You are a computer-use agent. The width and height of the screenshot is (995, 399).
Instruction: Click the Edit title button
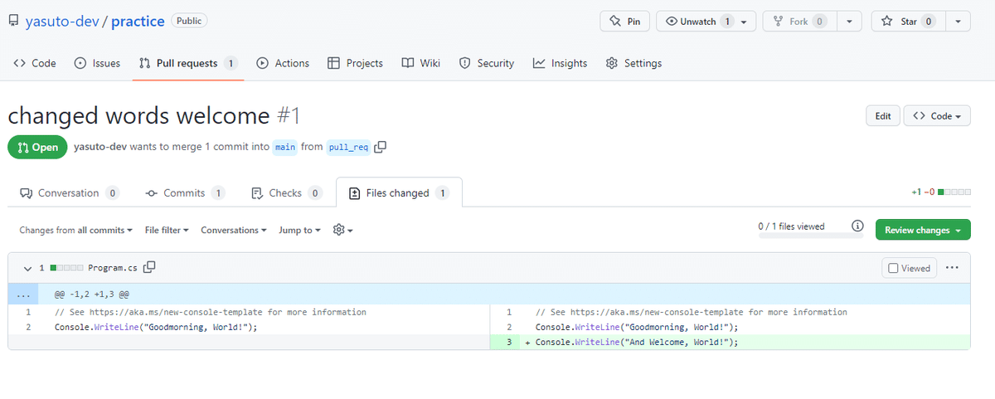tap(882, 116)
